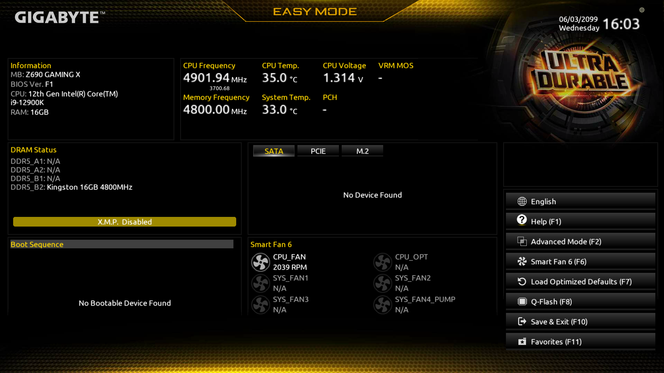This screenshot has height=373, width=664.
Task: Click the SYS_FAN1 fan icon
Action: pos(260,283)
